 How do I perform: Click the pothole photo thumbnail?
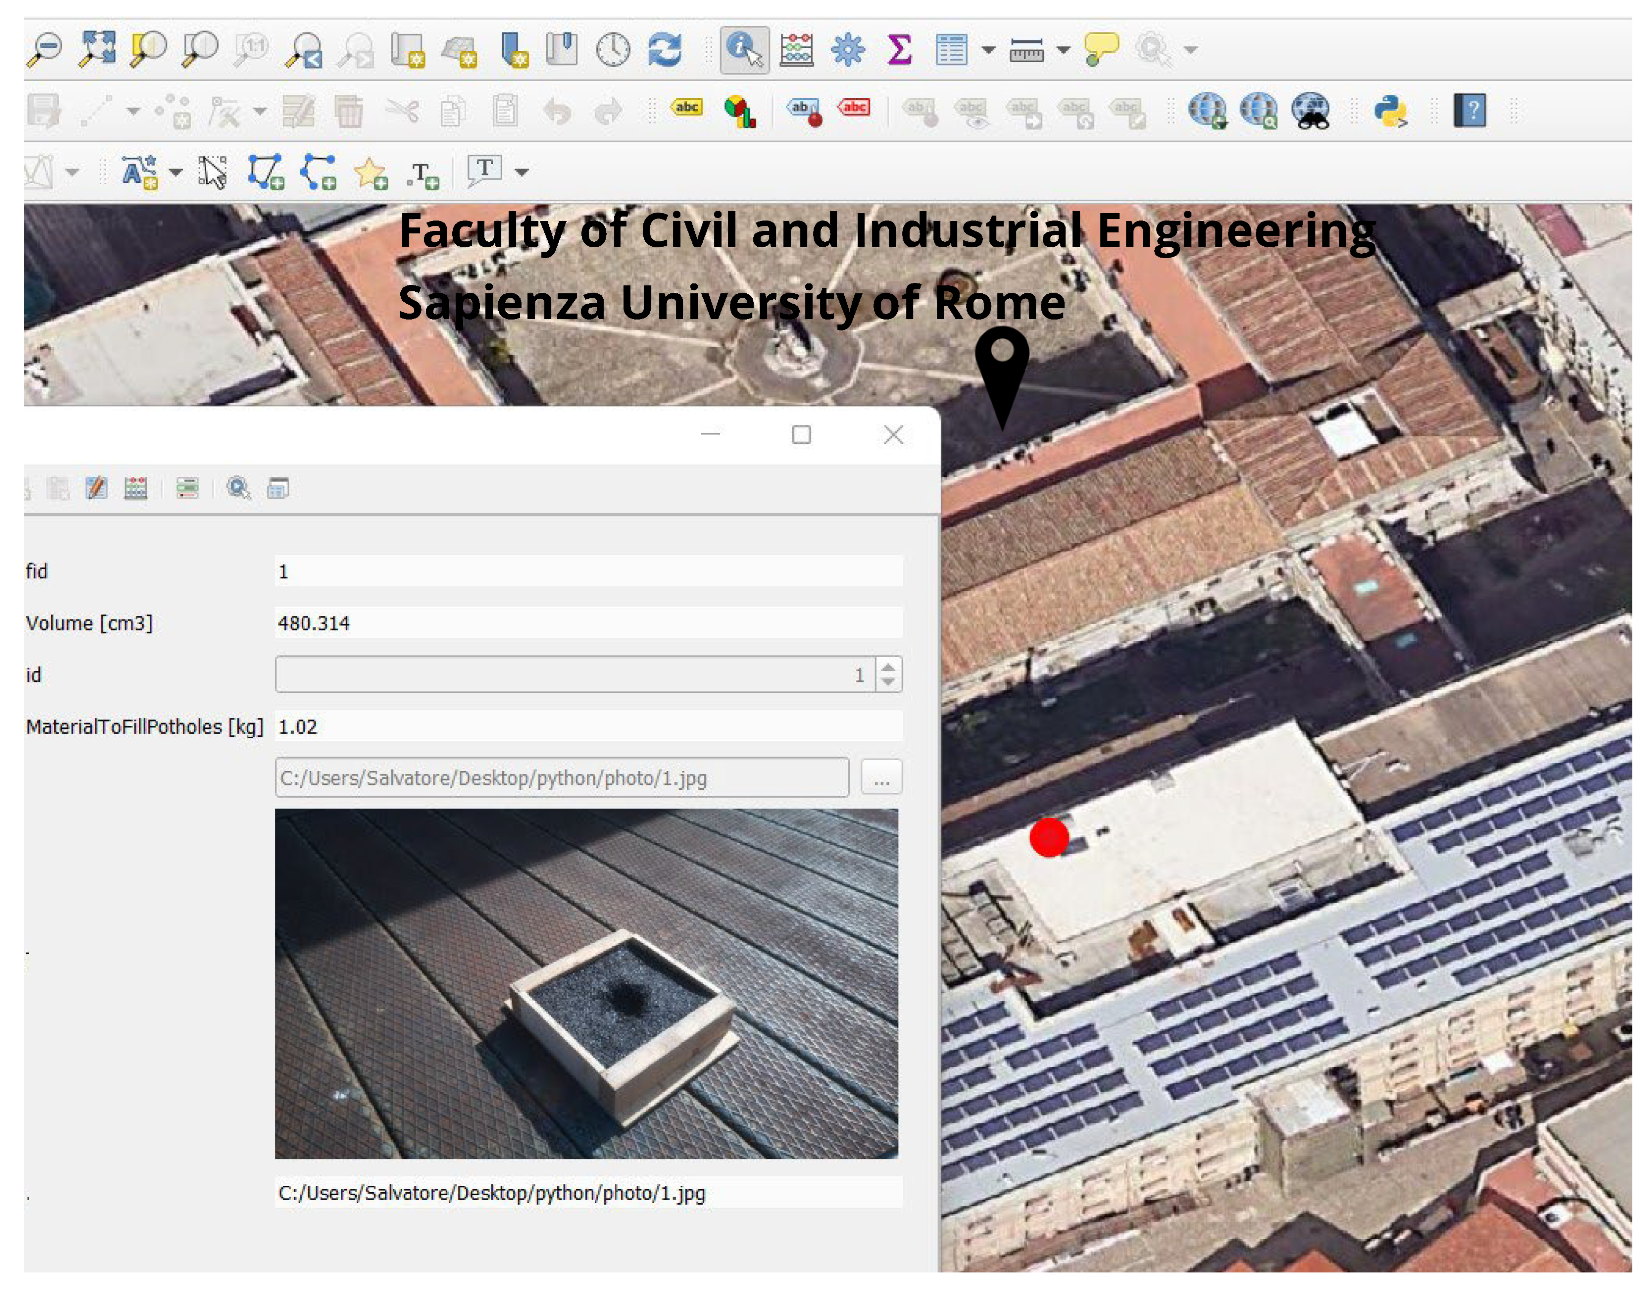point(587,983)
